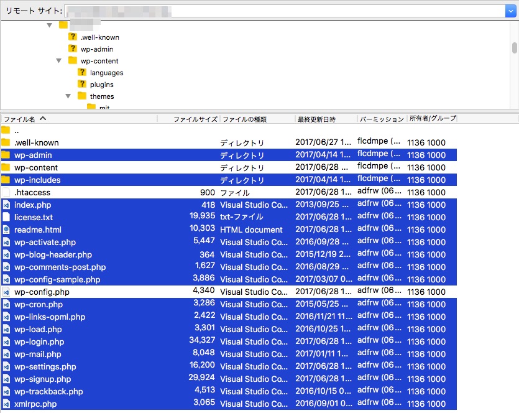Sort by パーミッション column header
This screenshot has height=413, width=519.
click(380, 119)
